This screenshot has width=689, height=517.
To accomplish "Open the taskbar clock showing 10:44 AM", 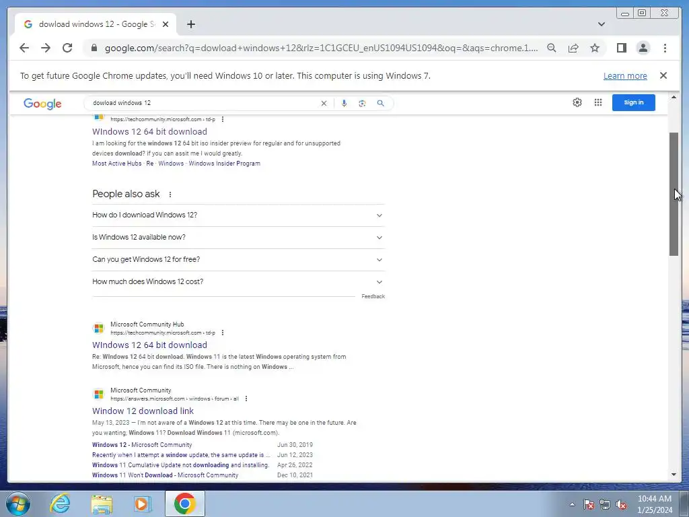I will pos(655,504).
